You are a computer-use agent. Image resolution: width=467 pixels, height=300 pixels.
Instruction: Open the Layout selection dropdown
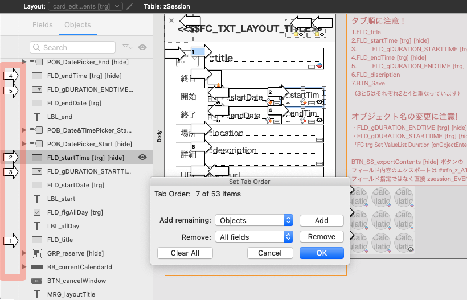point(85,6)
